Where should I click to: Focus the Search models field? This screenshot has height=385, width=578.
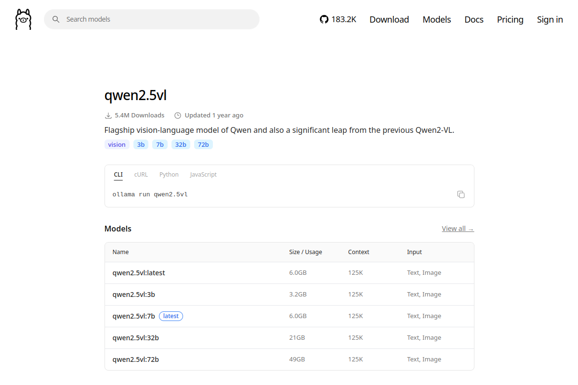point(152,19)
